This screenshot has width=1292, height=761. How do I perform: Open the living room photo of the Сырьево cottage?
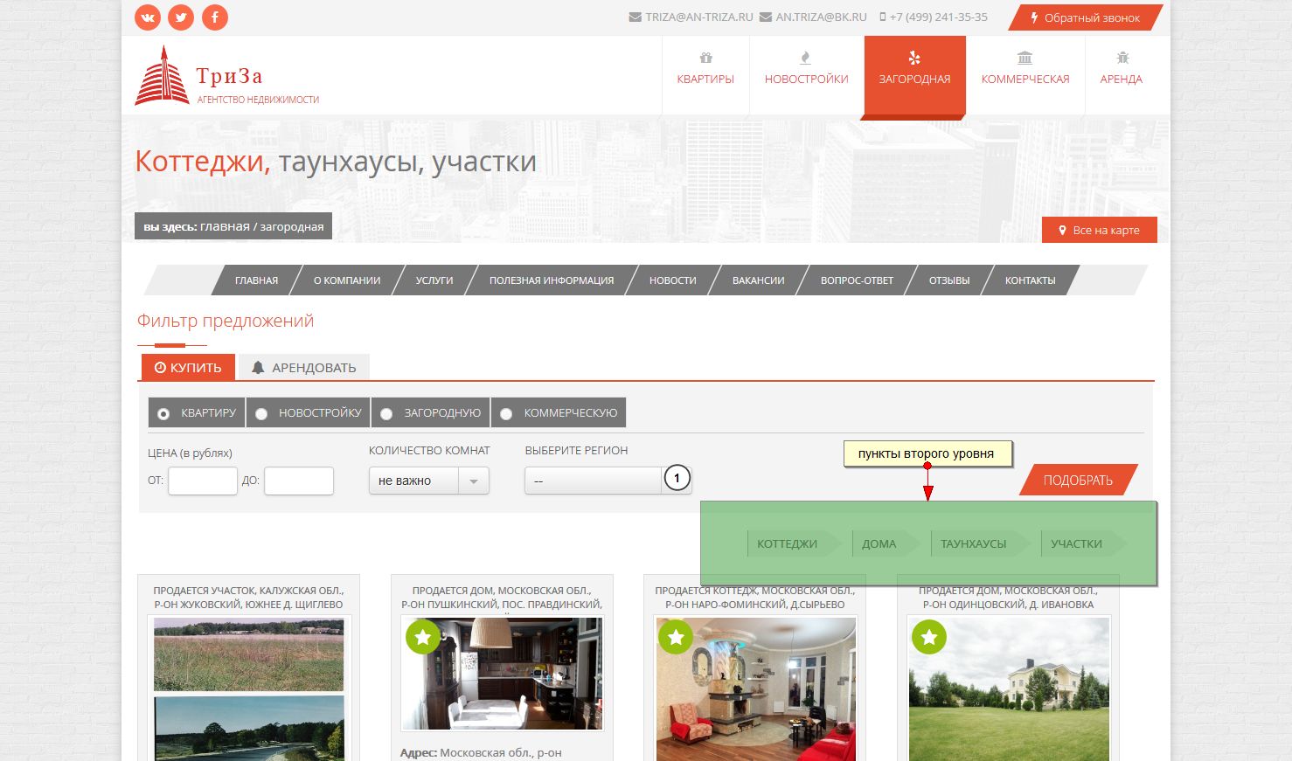coord(755,689)
